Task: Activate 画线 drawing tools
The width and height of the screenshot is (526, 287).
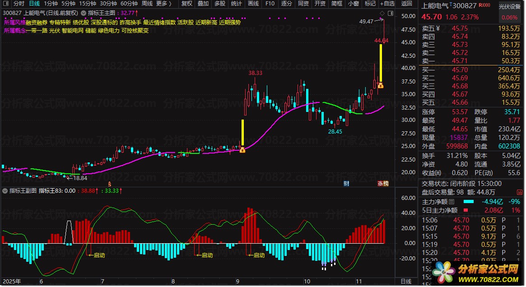Action: [x=253, y=4]
